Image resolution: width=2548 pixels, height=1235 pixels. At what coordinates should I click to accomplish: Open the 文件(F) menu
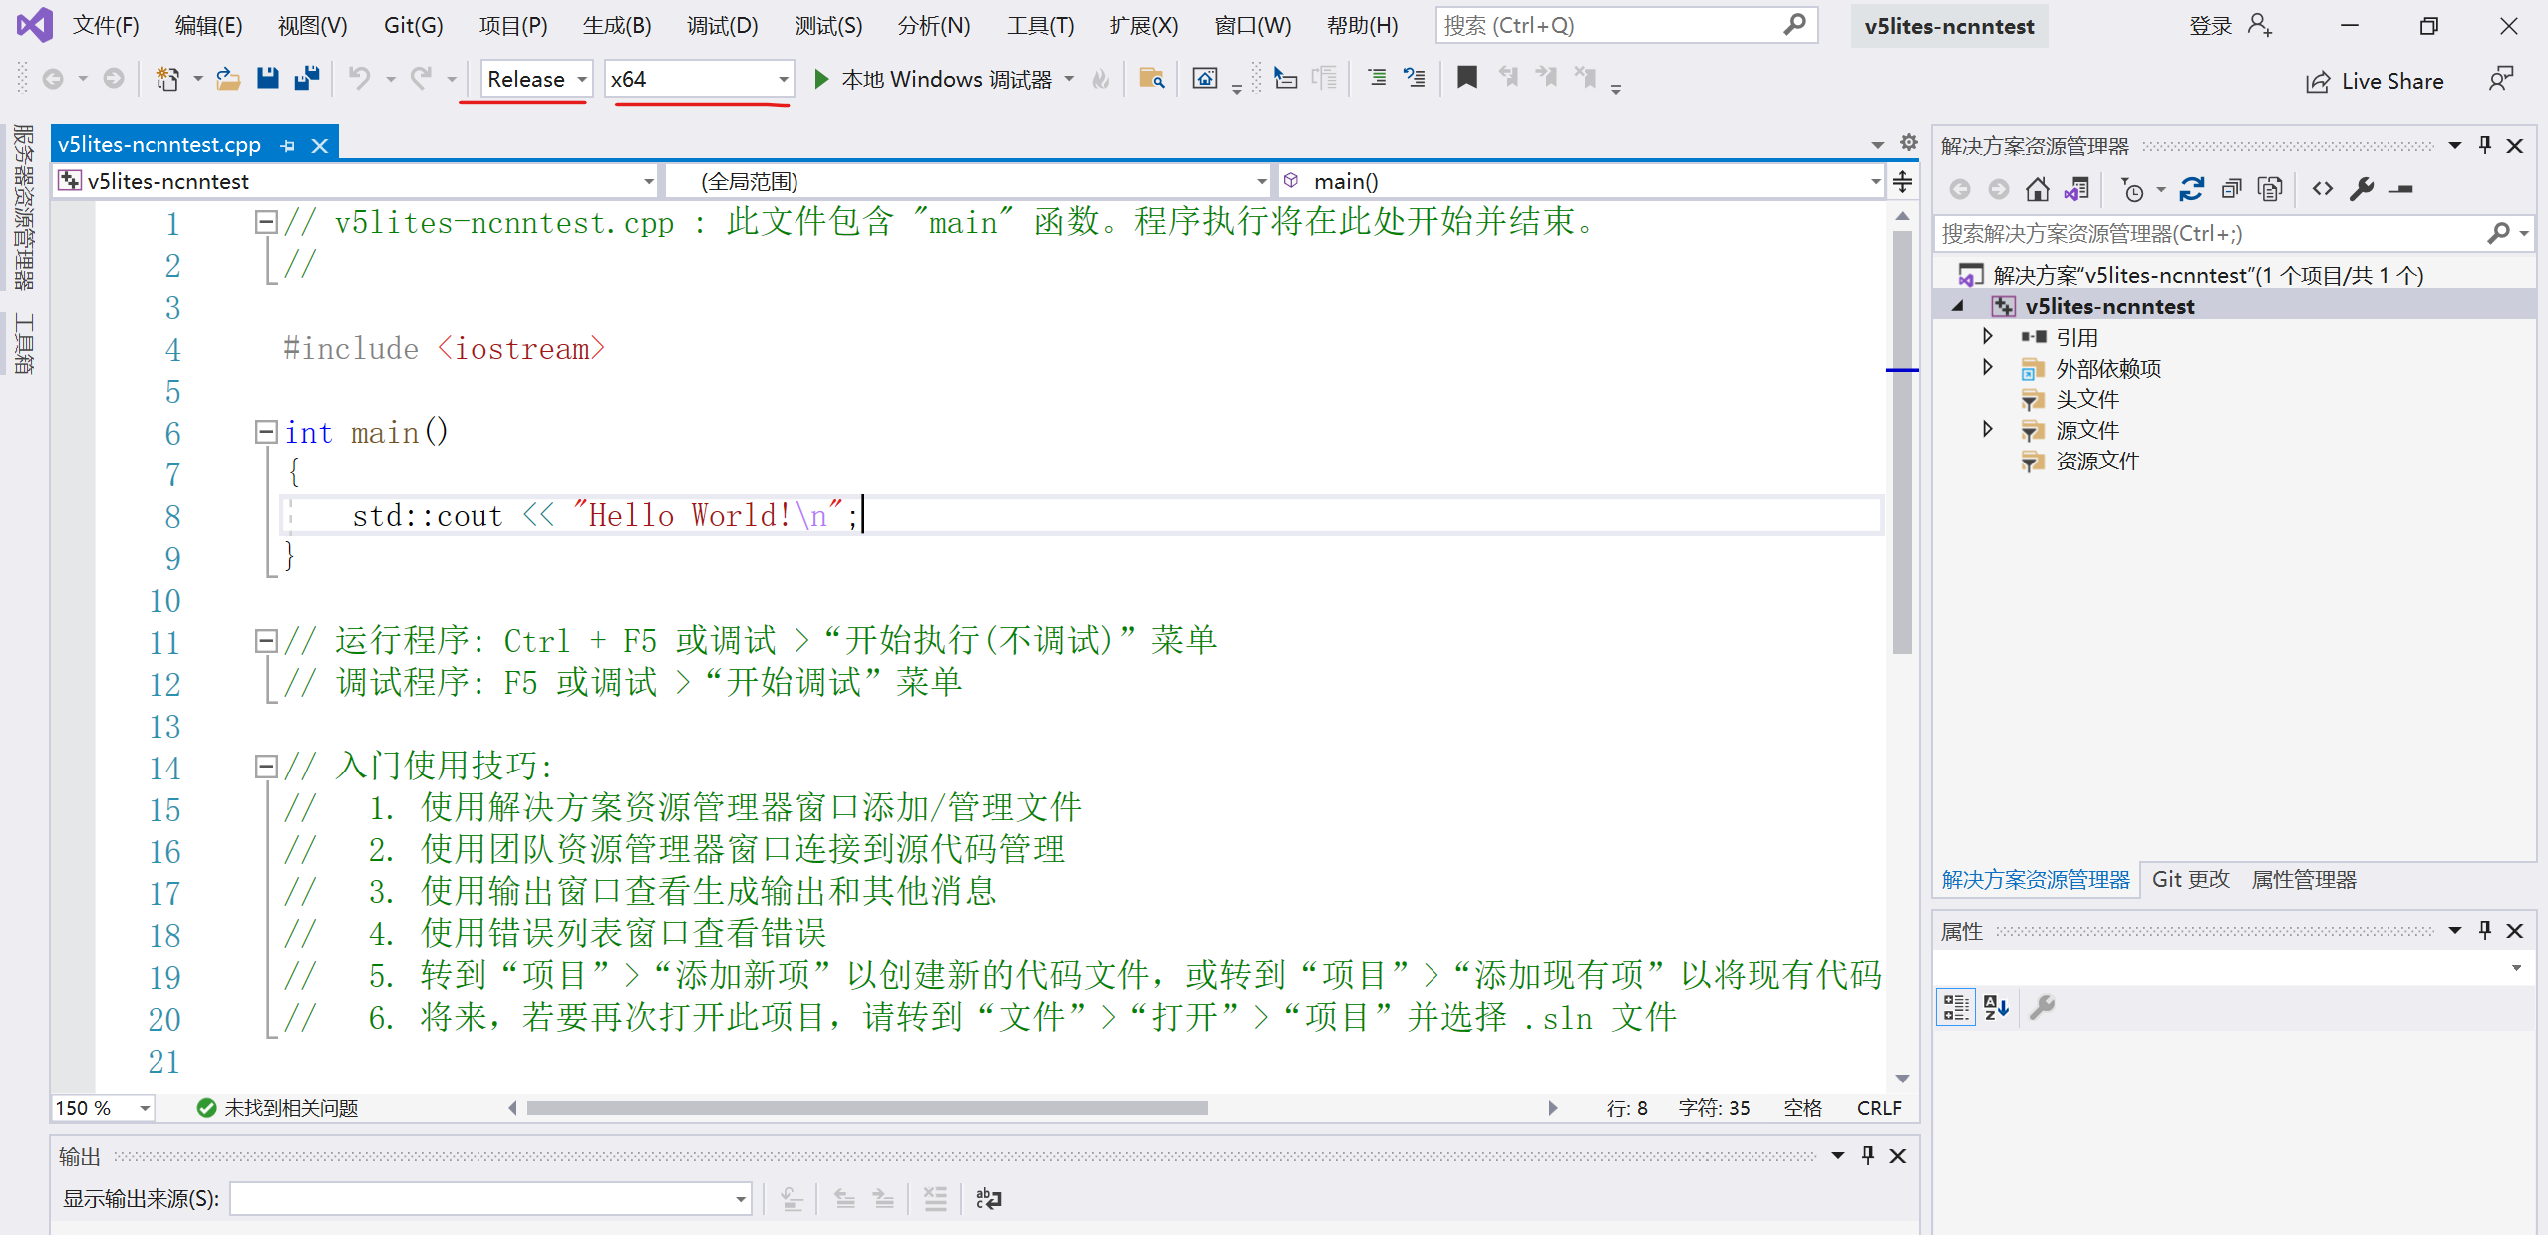pyautogui.click(x=106, y=26)
